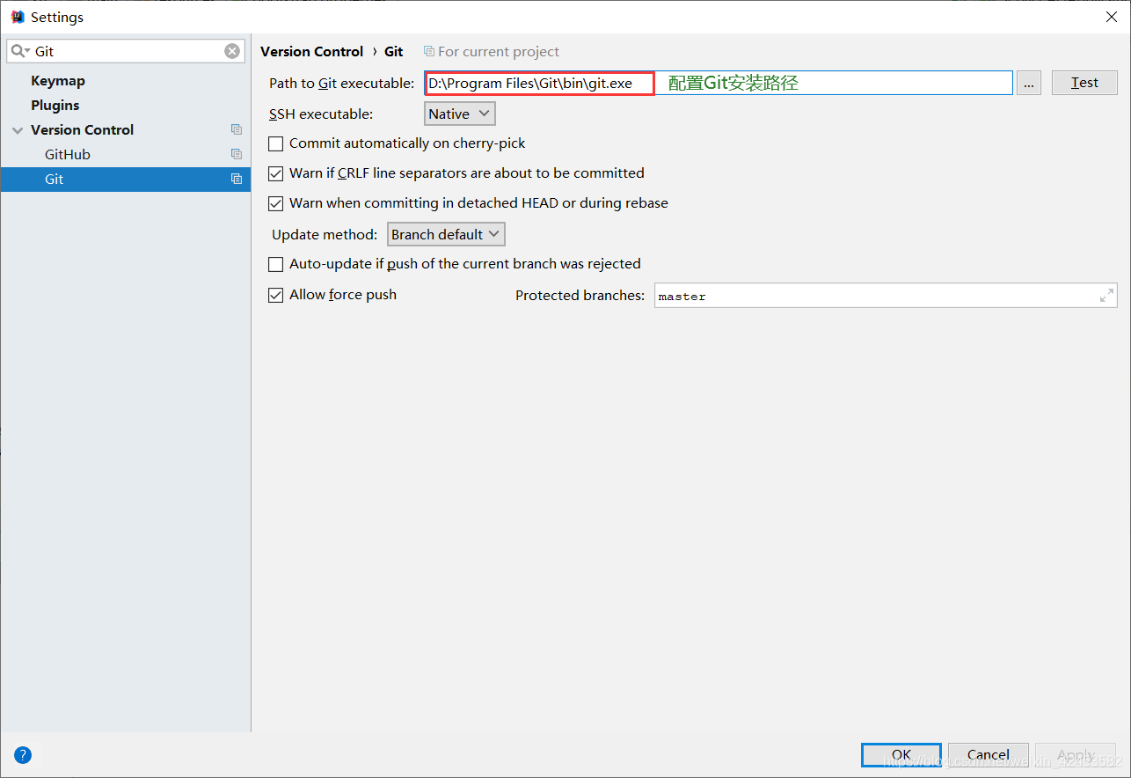Close the Settings dialog

1112,17
